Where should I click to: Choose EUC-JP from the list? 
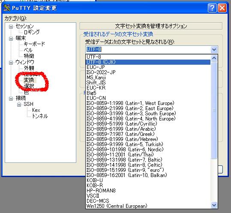[x=148, y=67]
